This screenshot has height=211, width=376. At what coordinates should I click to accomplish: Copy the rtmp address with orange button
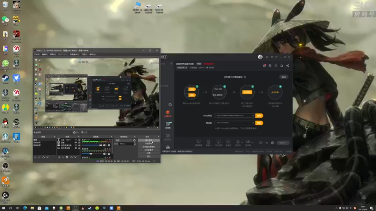tap(259, 115)
